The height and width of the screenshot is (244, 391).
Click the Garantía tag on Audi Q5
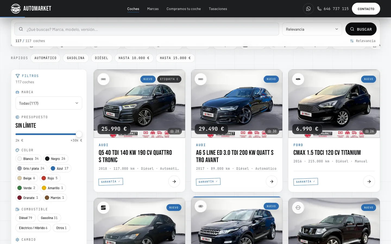tap(111, 182)
